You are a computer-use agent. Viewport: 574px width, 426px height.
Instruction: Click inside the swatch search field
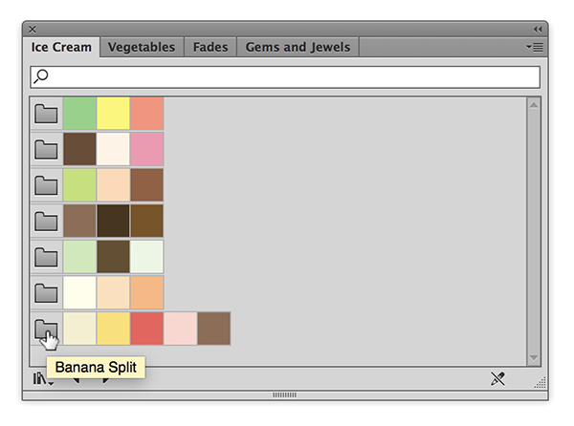(285, 77)
